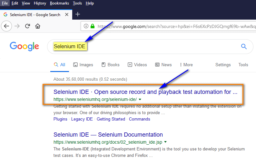The height and width of the screenshot is (162, 256).
Task: Open a new tab with plus button
Action: (78, 14)
